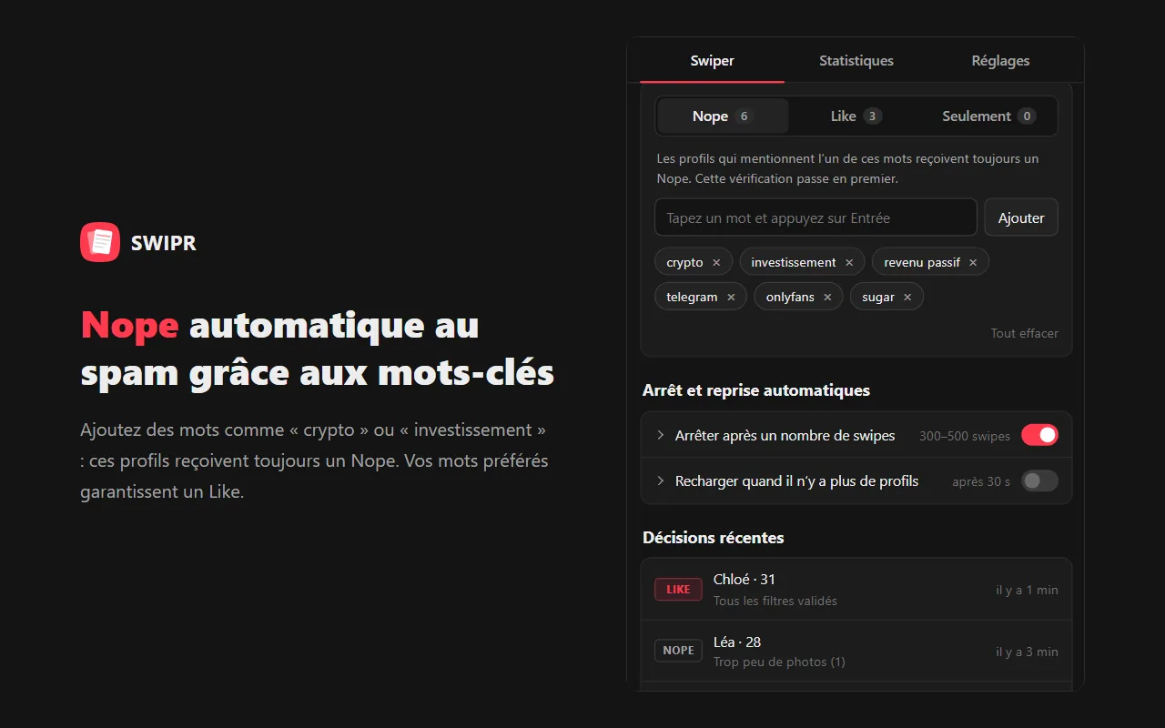Viewport: 1165px width, 728px height.
Task: Remove the onlyfans keyword tag
Action: (827, 297)
